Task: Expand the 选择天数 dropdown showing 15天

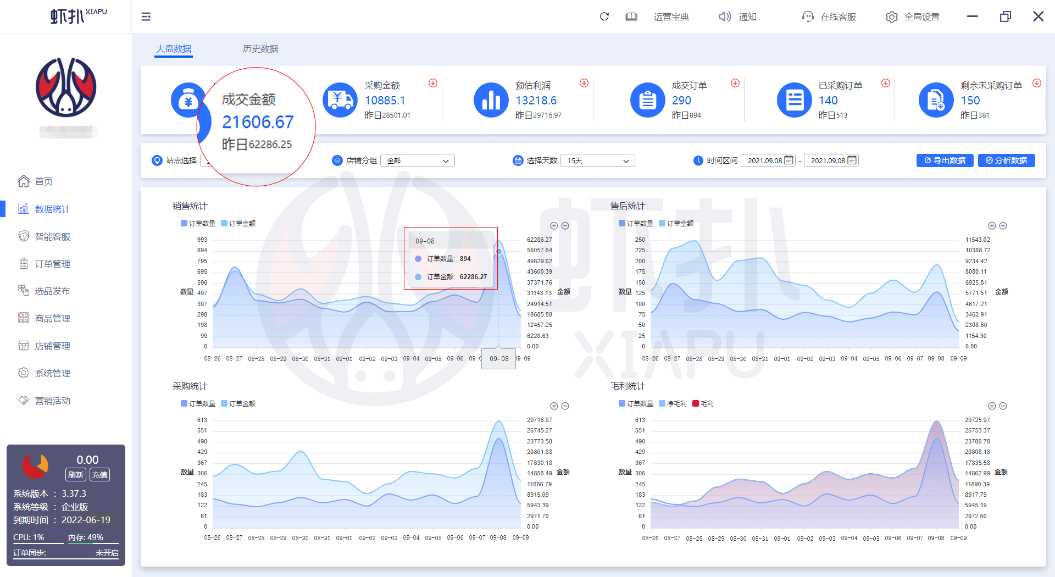Action: pos(597,160)
